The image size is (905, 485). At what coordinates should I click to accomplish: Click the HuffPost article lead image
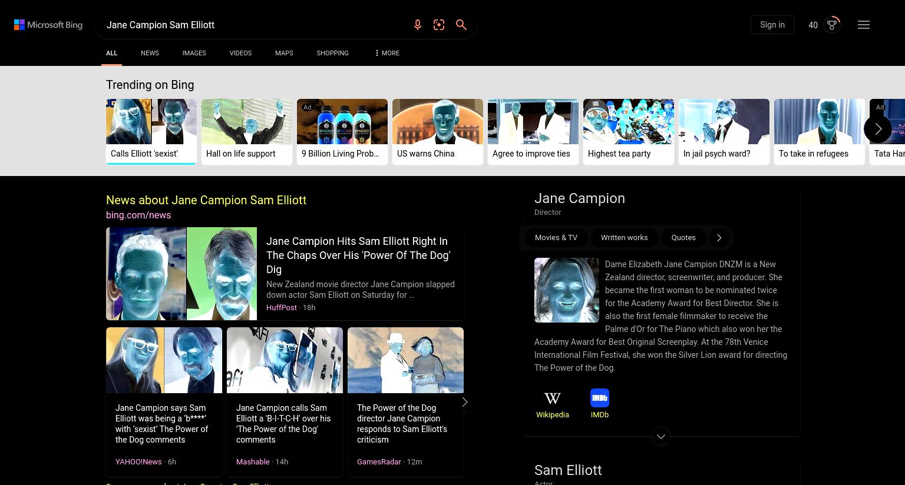(x=181, y=274)
